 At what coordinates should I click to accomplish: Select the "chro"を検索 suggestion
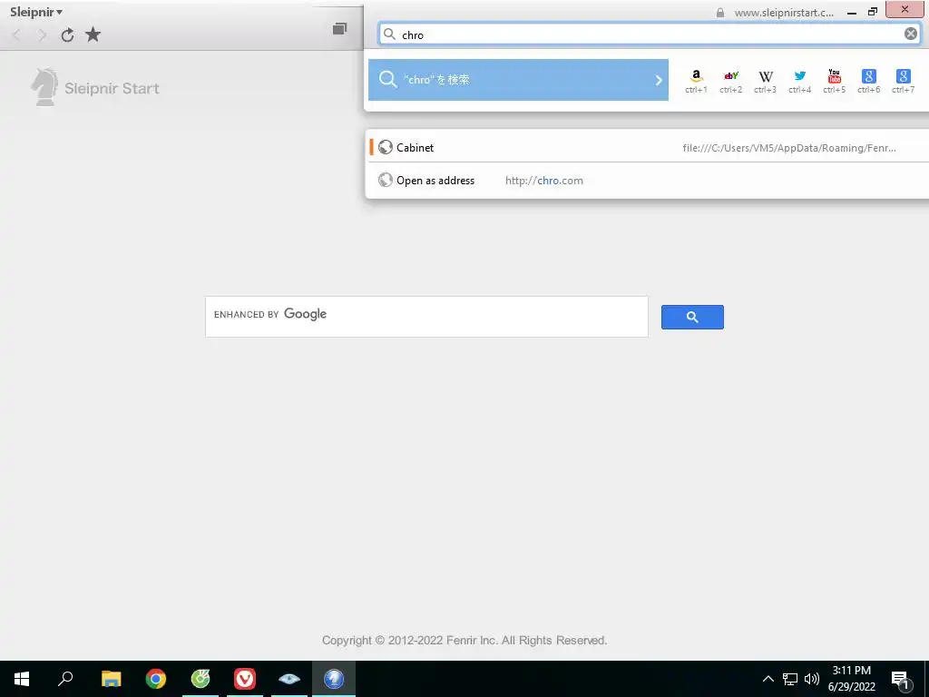tap(518, 80)
